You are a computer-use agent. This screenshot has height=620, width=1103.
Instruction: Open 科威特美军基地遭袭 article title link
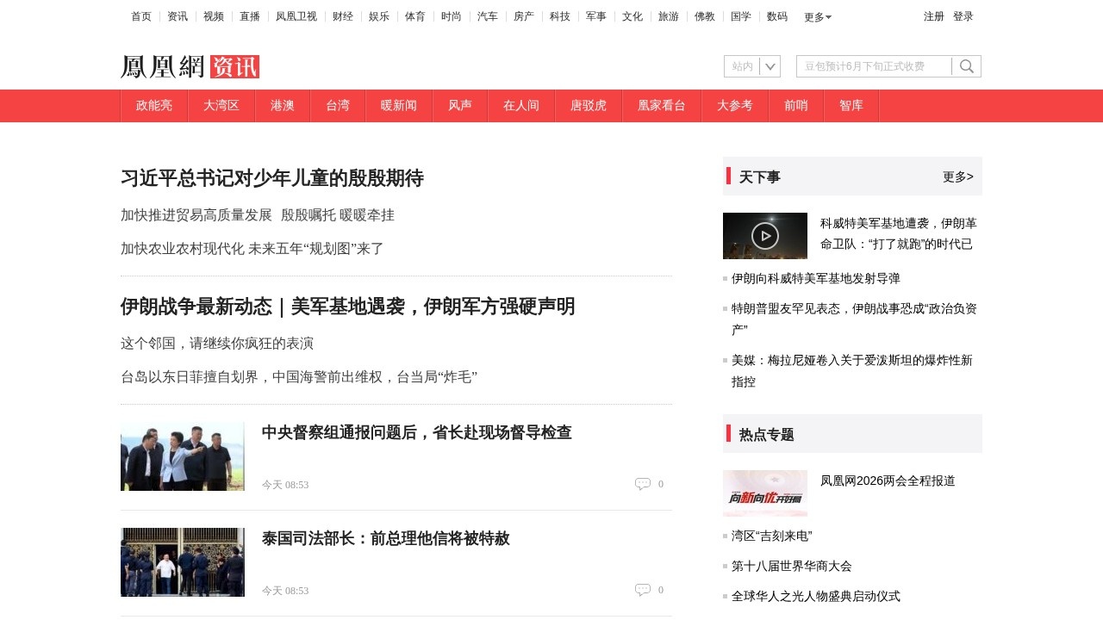(x=899, y=233)
